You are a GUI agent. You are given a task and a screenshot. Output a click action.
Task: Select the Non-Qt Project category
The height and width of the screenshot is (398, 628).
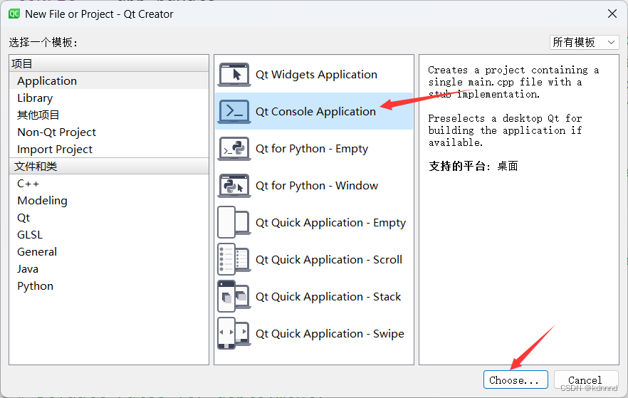(108, 132)
